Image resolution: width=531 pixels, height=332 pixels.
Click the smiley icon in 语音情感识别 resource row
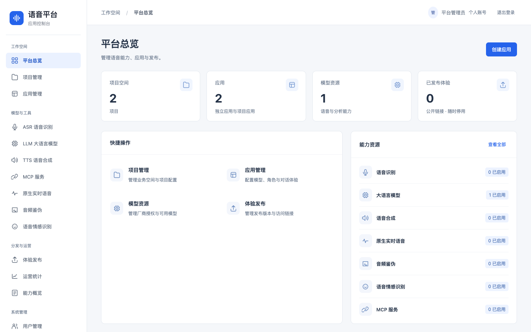point(365,287)
